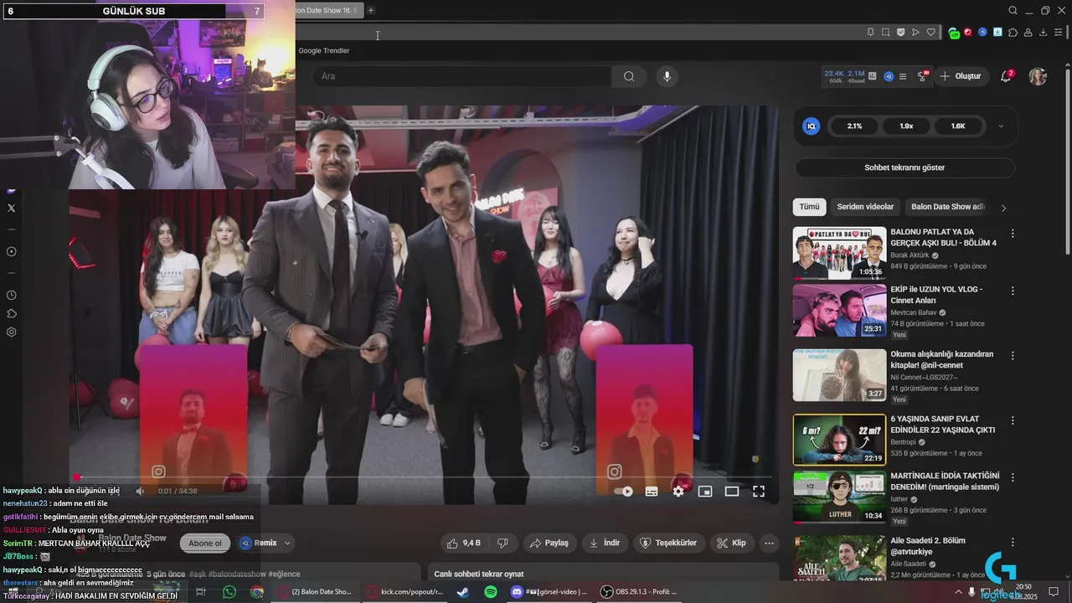Open video settings gear

point(678,492)
